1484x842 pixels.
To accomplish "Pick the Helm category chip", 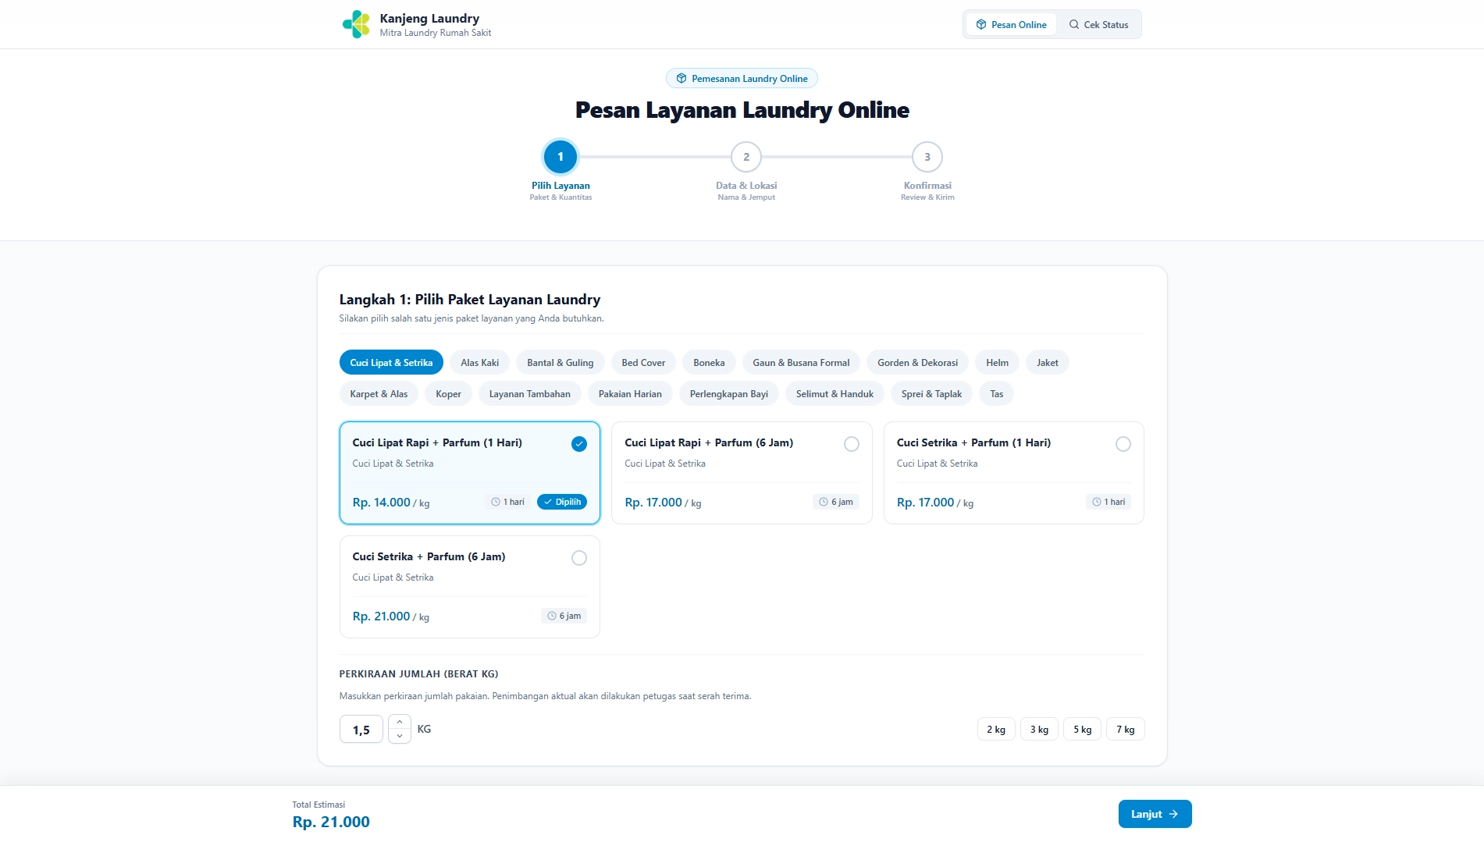I will tap(998, 362).
